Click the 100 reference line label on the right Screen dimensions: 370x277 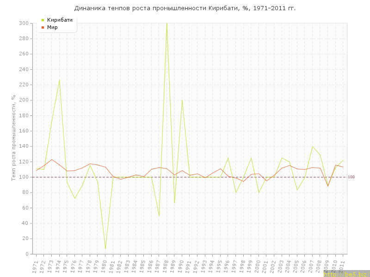point(351,177)
